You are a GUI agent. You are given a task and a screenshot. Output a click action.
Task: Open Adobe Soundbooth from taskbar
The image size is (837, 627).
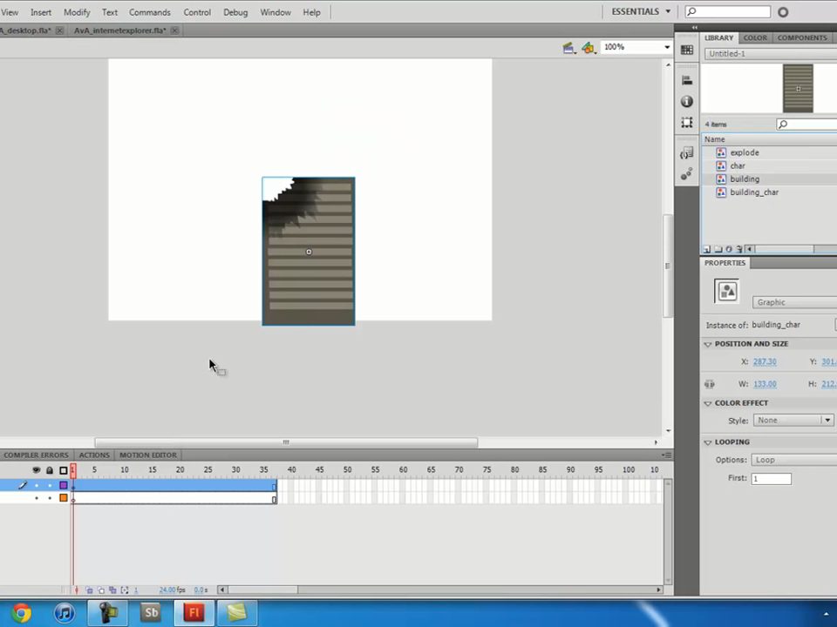click(151, 613)
